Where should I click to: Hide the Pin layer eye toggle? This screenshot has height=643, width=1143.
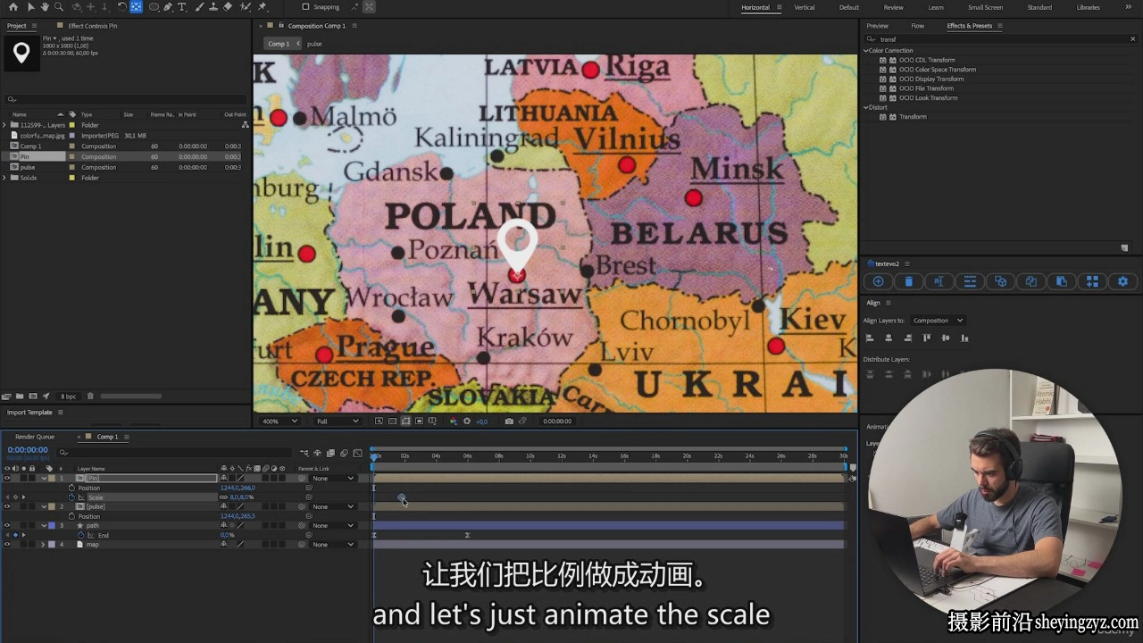click(7, 479)
